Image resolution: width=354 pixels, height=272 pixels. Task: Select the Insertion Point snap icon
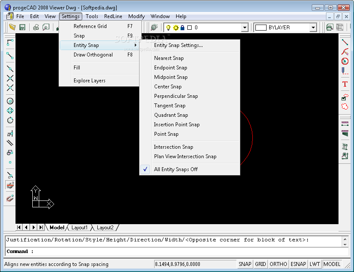pos(10,153)
